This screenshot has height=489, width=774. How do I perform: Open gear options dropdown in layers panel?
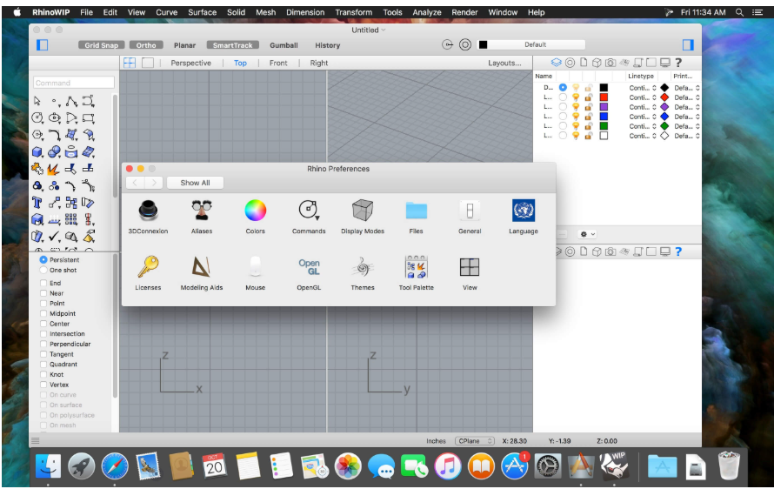click(587, 234)
